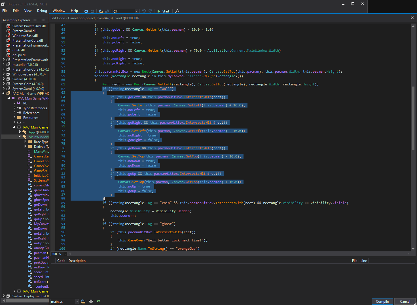Sort errors by File column header
The width and height of the screenshot is (417, 305).
tap(355, 261)
